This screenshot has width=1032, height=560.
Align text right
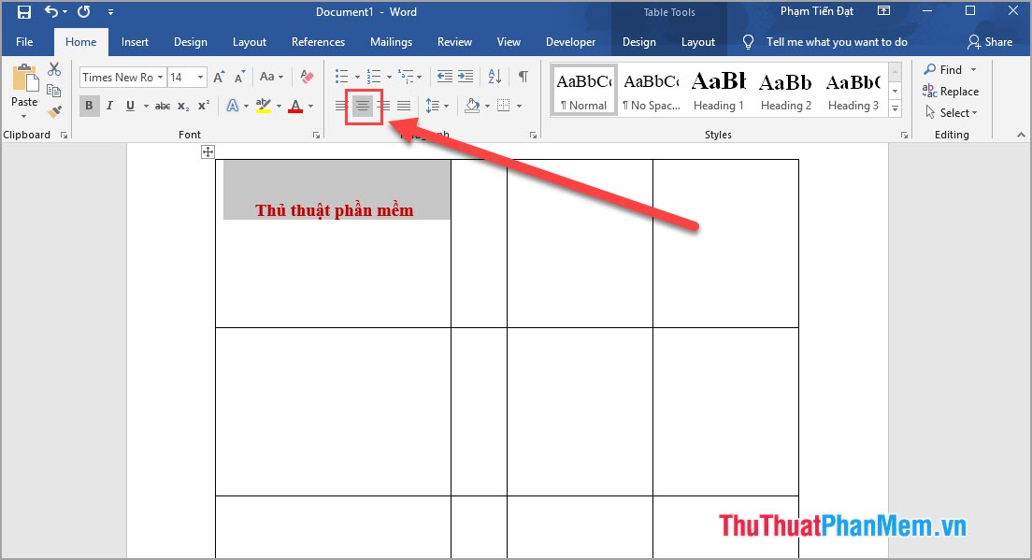[383, 106]
